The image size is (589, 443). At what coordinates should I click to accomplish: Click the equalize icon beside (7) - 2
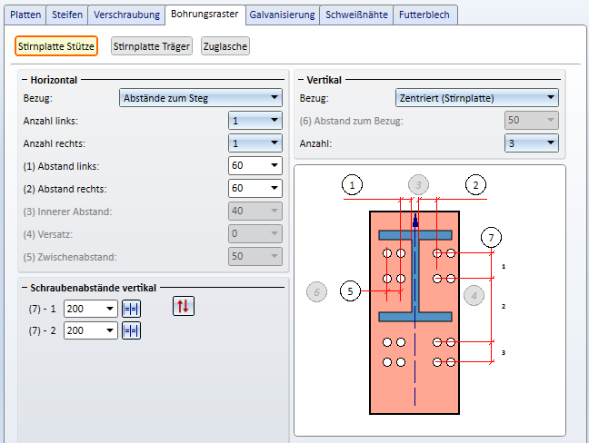[130, 330]
